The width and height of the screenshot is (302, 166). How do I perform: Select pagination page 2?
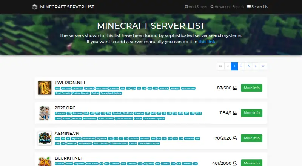point(241,66)
